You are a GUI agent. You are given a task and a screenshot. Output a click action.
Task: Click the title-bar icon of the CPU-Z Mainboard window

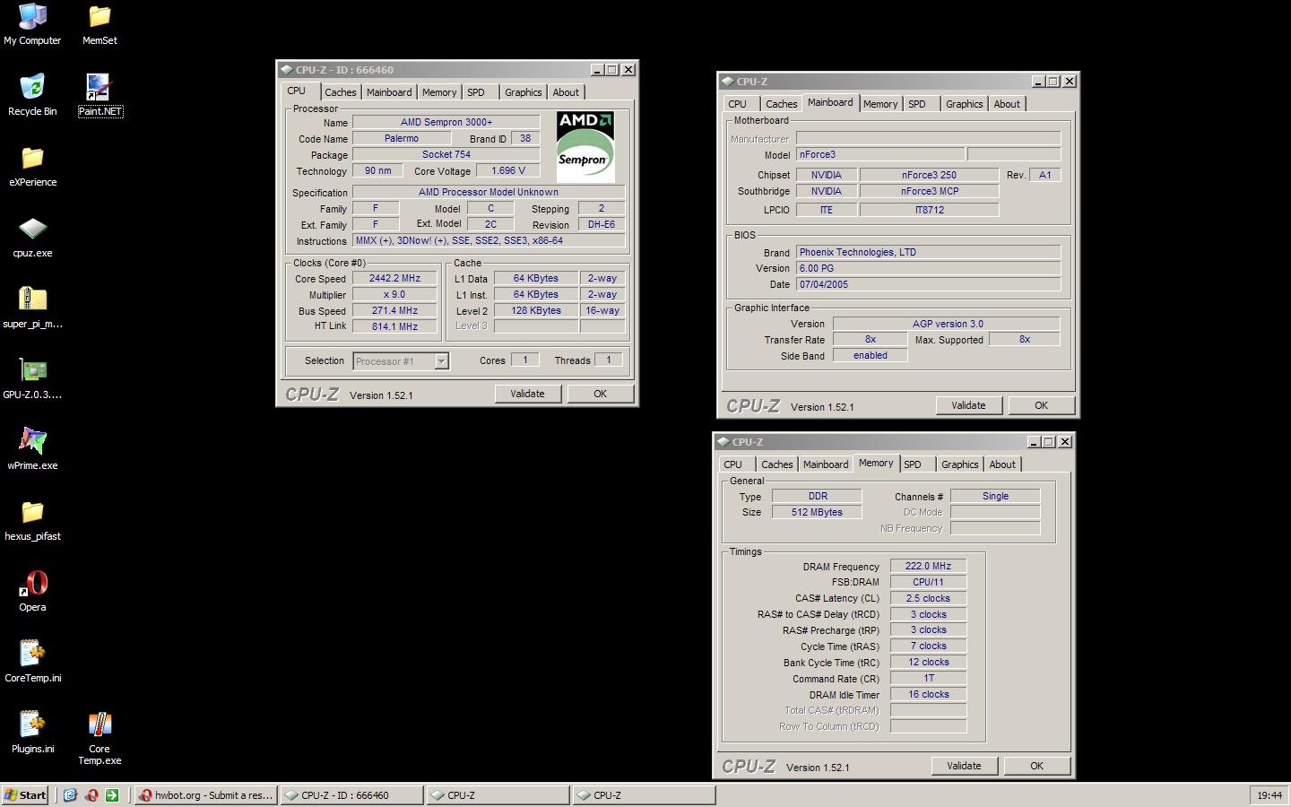727,82
